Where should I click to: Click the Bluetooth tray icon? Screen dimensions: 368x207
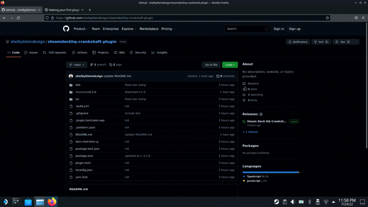pos(309,202)
